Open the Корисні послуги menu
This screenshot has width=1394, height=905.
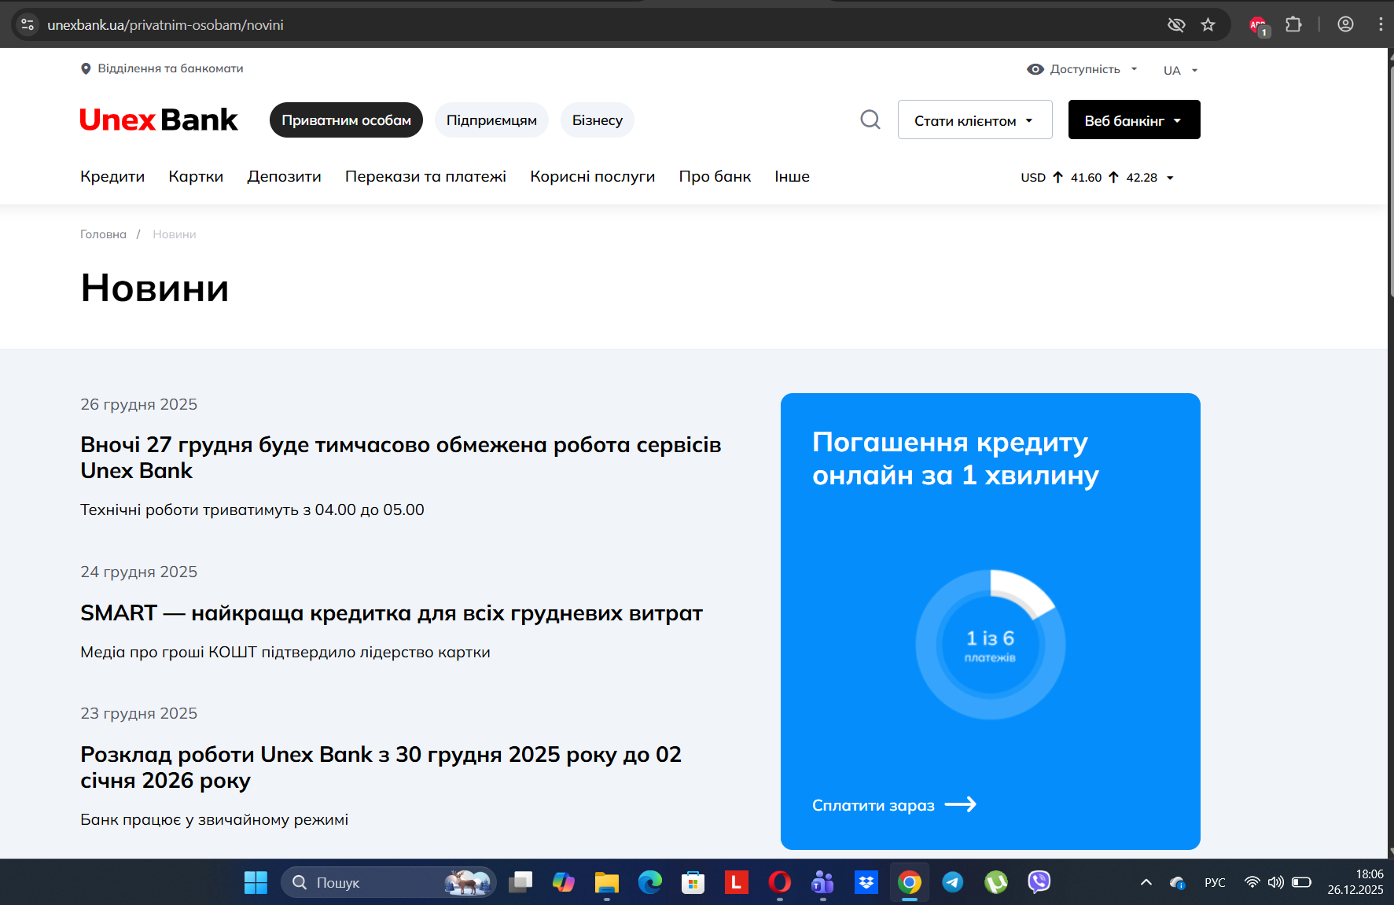click(x=593, y=176)
